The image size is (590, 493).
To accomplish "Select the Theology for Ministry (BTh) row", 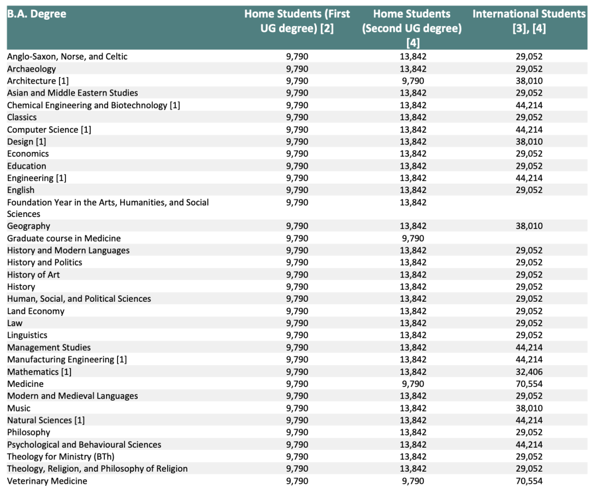I will coord(297,456).
